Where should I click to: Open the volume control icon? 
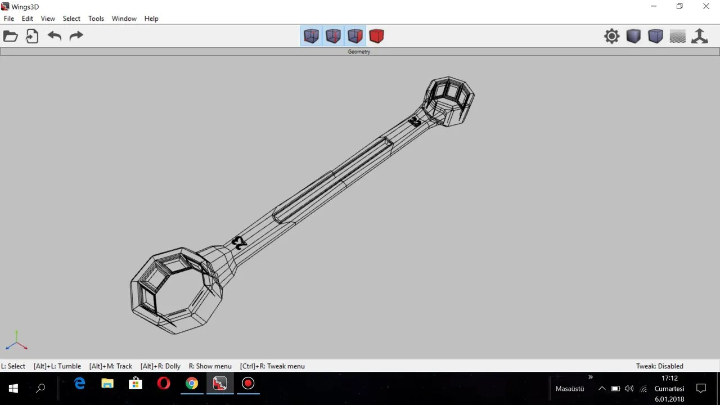629,389
